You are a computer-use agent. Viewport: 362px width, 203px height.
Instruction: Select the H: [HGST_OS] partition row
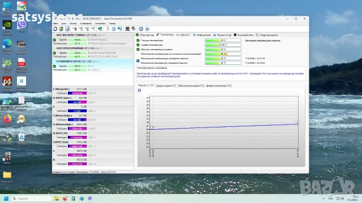pyautogui.click(x=93, y=135)
